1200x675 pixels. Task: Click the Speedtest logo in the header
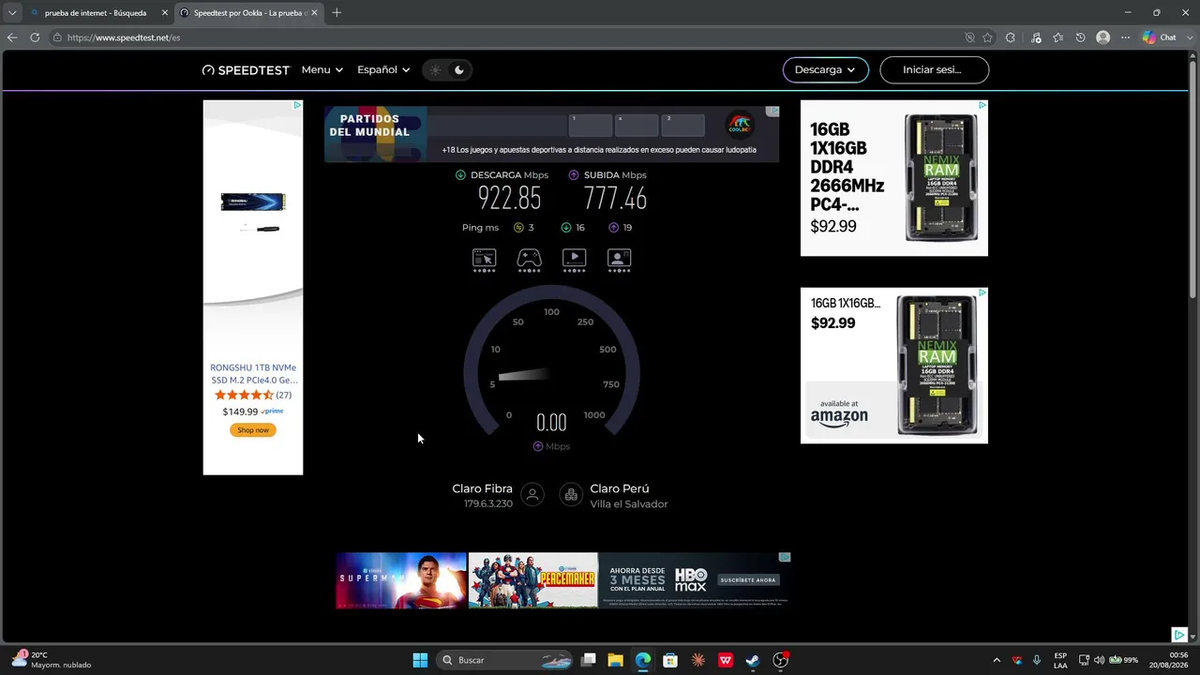pyautogui.click(x=246, y=70)
